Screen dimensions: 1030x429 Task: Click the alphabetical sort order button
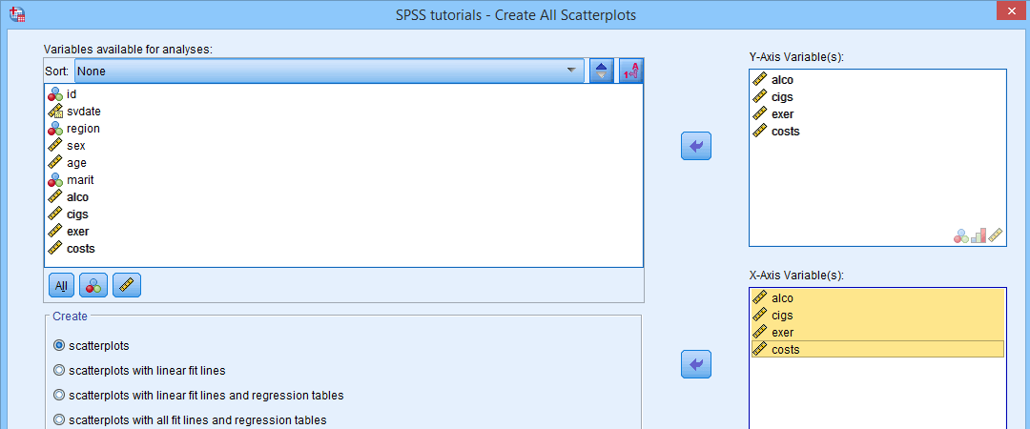pyautogui.click(x=630, y=71)
